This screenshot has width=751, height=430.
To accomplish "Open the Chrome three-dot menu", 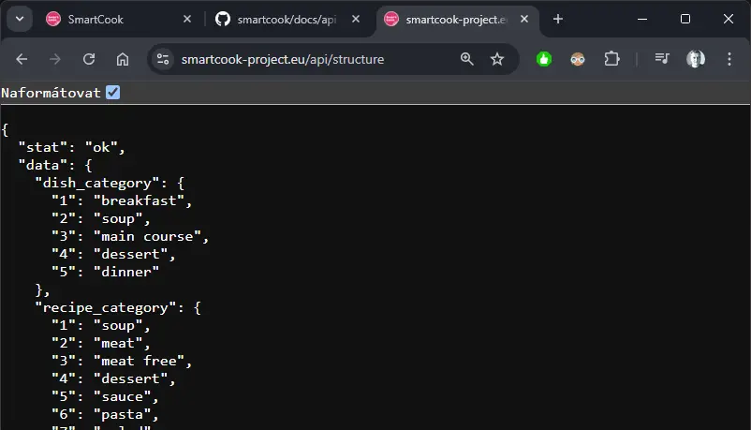I will (729, 59).
